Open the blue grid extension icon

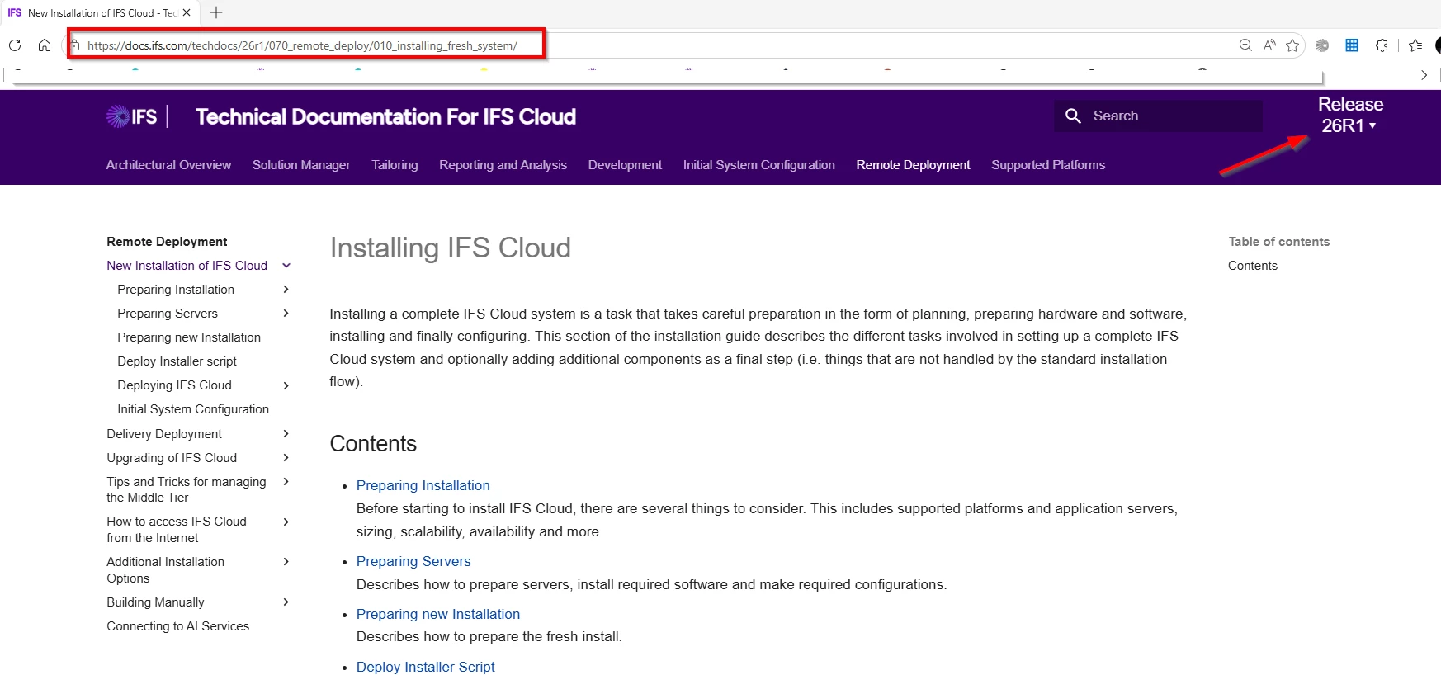(x=1352, y=45)
